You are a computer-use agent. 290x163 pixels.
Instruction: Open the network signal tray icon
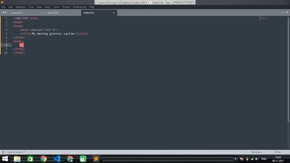tap(252, 159)
